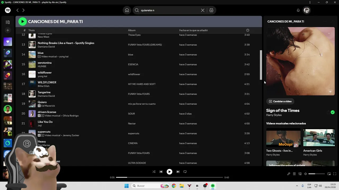The image size is (339, 190).
Task: Select the track 'wildflower' by yung kai
Action: click(44, 73)
